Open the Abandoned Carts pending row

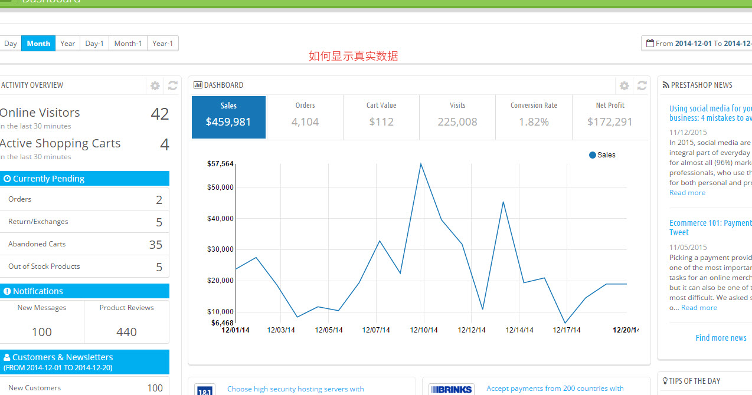pyautogui.click(x=84, y=244)
